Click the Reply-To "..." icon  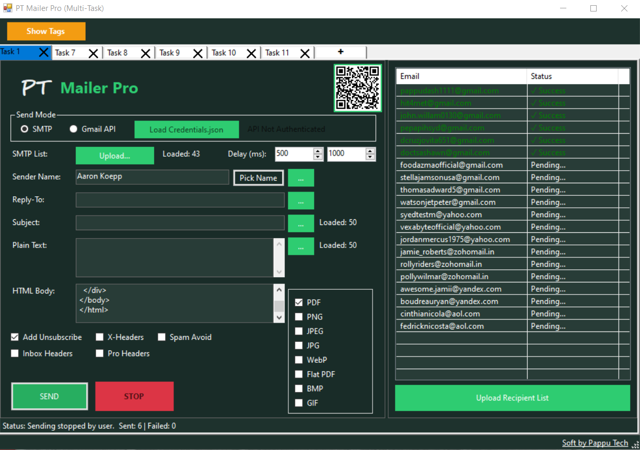(x=301, y=200)
